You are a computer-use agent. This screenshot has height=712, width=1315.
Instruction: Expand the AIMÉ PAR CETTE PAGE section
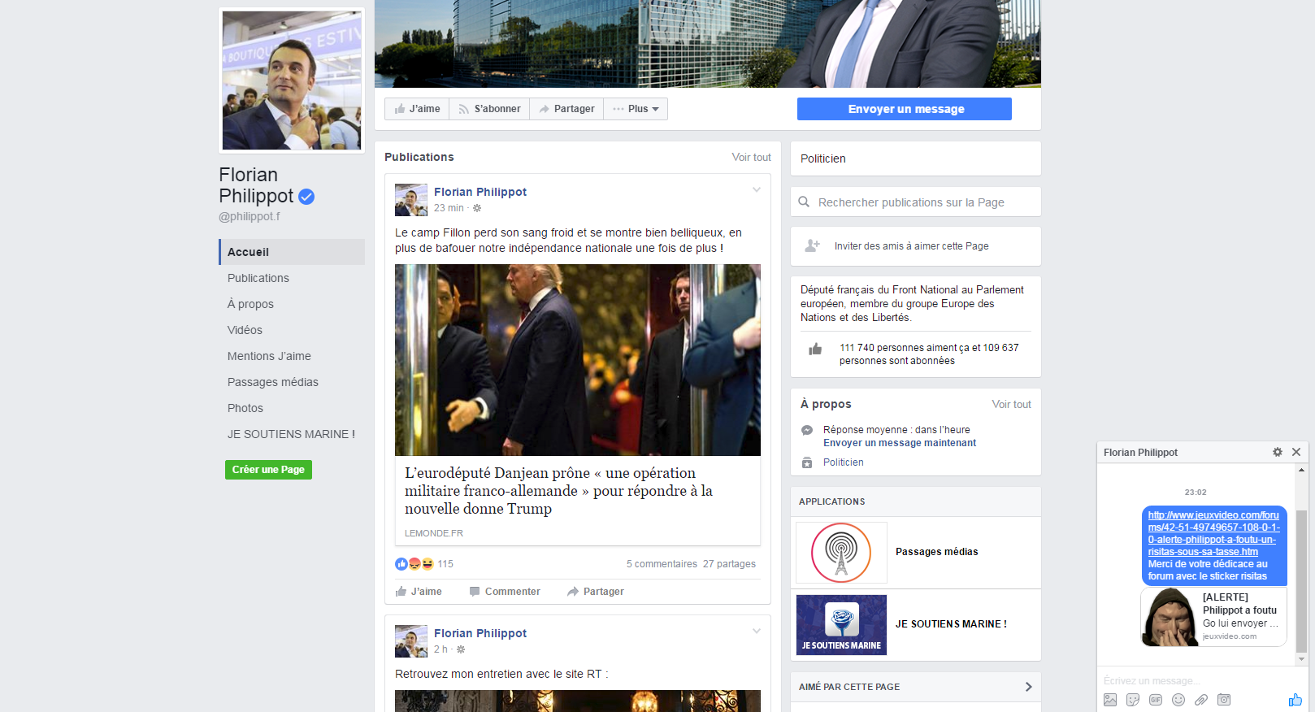tap(1028, 687)
